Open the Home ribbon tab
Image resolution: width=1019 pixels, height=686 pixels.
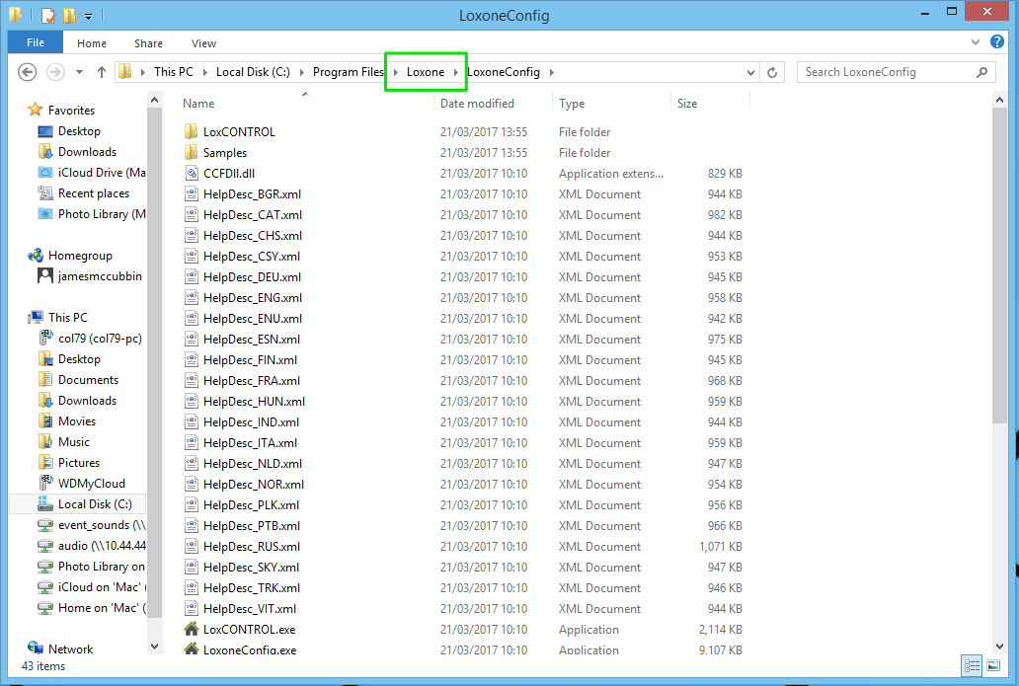tap(92, 43)
